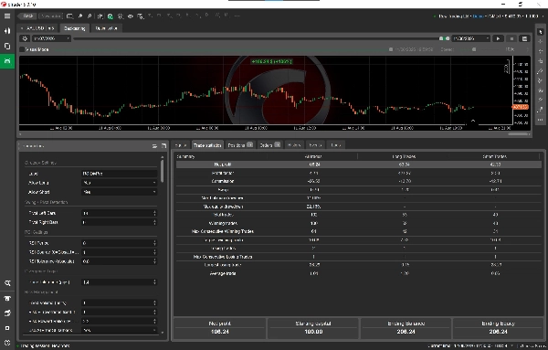Open the last parameter dropdown at list bottom
The width and height of the screenshot is (548, 350).
point(119,330)
